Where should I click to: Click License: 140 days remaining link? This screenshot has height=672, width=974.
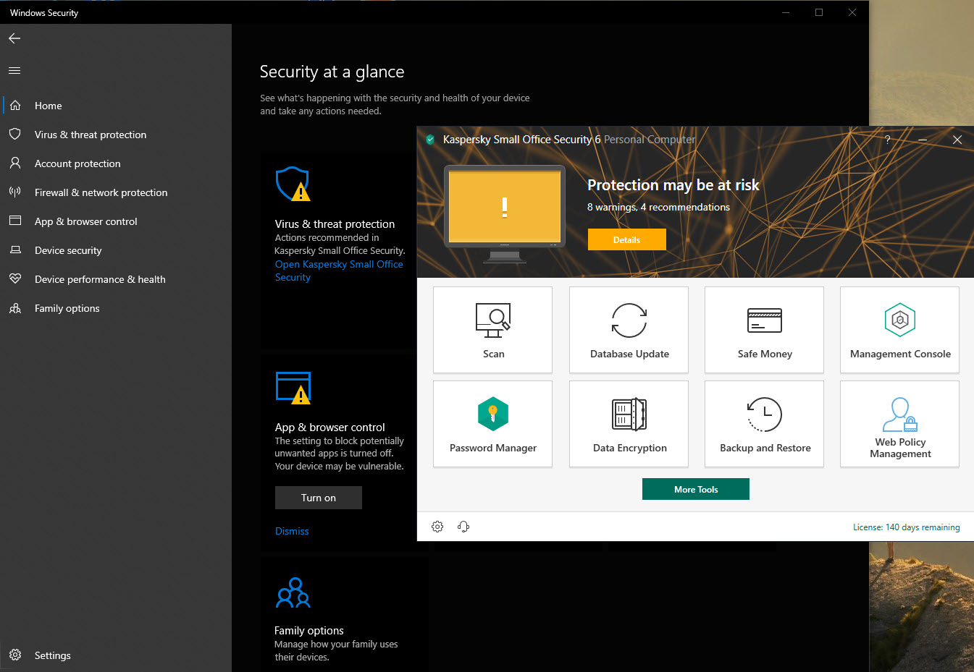point(906,527)
